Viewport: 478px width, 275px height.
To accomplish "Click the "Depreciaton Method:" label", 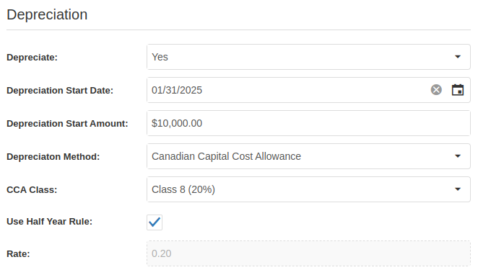I will click(53, 157).
